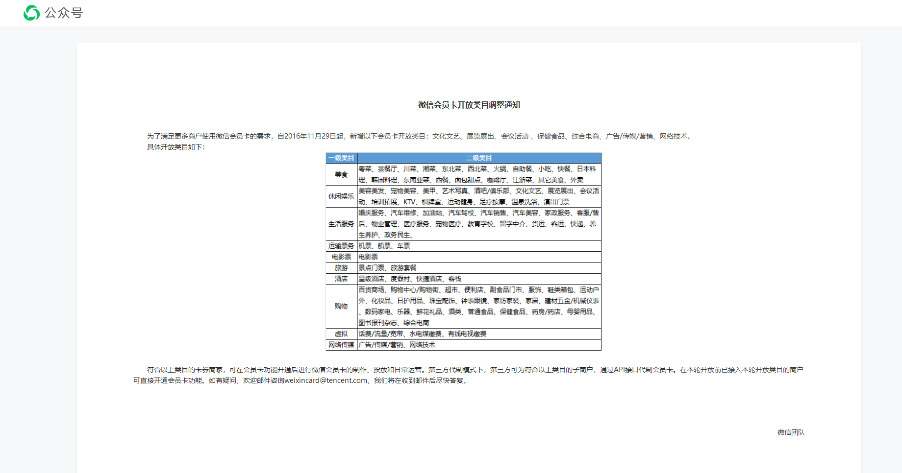Click the table cell 广告/传媒/营销、网络技术

coord(479,345)
